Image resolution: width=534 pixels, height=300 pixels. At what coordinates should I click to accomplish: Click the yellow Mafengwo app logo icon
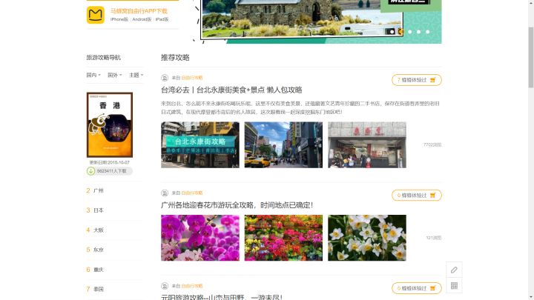(x=96, y=15)
